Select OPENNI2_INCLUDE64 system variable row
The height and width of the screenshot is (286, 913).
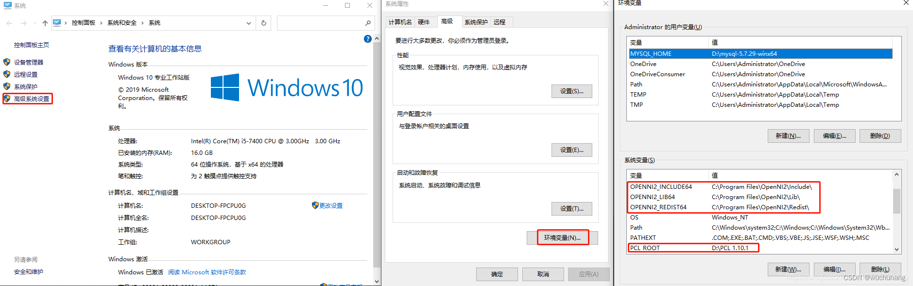click(x=760, y=186)
